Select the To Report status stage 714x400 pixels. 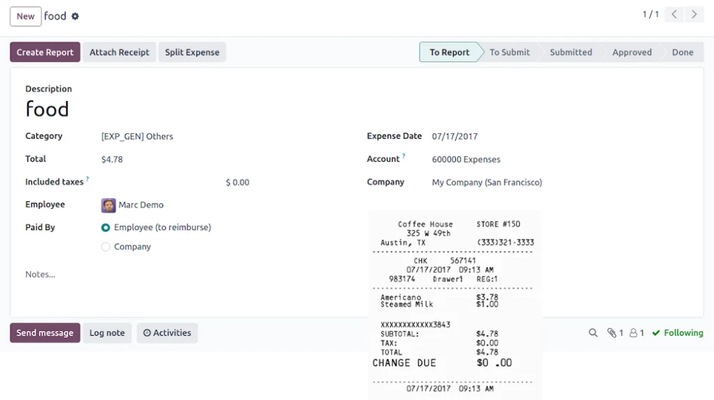pos(449,52)
